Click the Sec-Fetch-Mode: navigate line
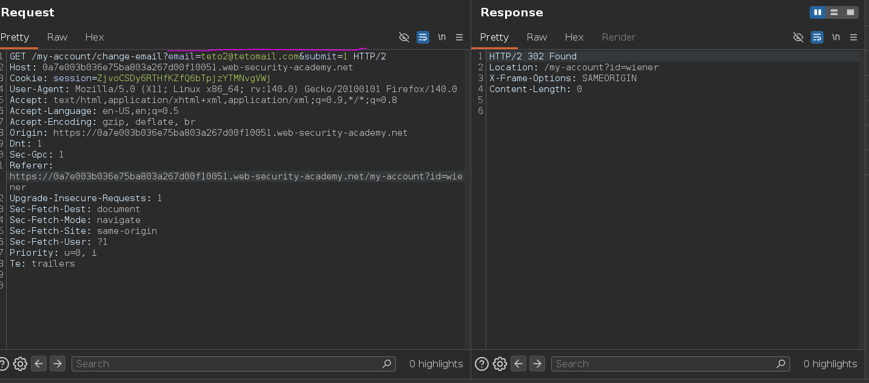The image size is (869, 383). click(75, 220)
